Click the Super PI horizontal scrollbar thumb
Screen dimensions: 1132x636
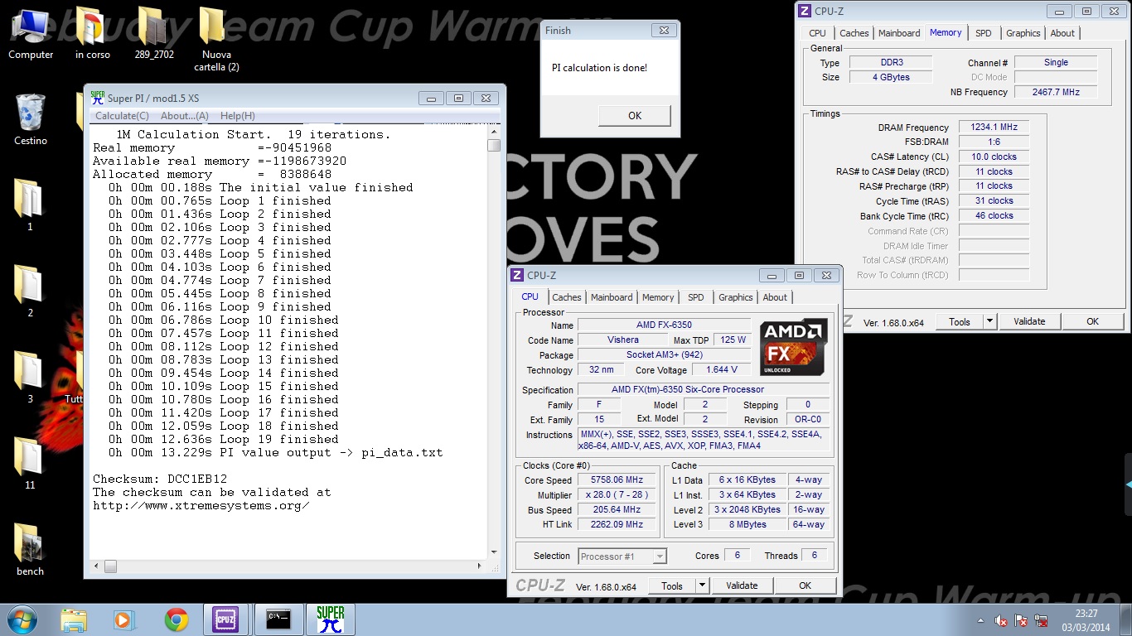111,567
